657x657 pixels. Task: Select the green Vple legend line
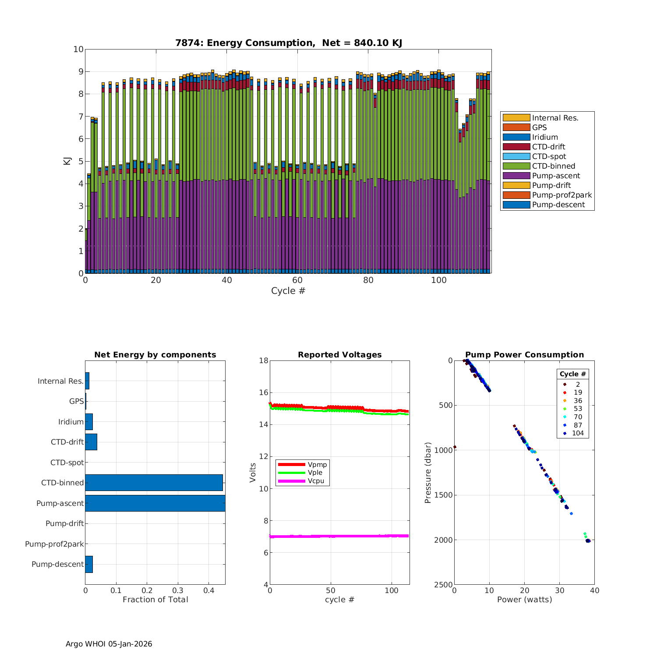coord(291,473)
